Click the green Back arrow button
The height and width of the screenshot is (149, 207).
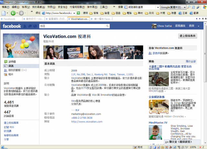click(13, 13)
